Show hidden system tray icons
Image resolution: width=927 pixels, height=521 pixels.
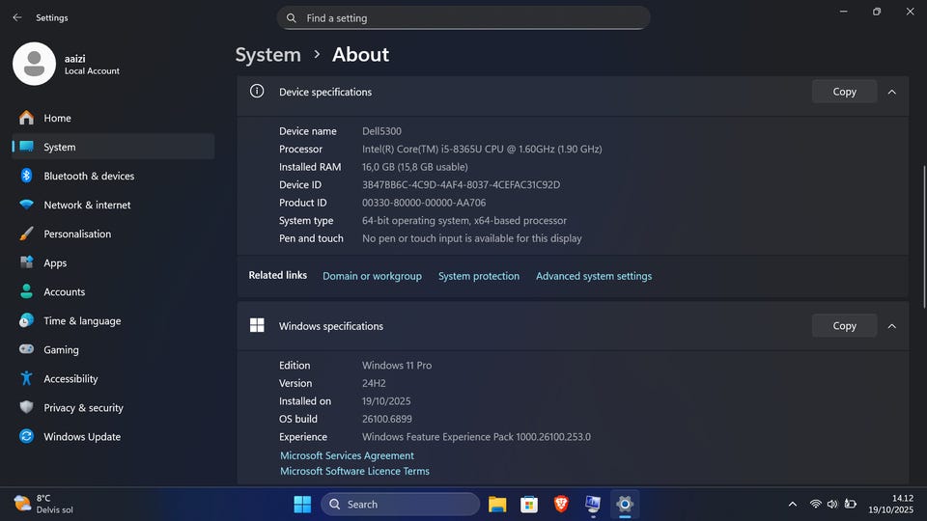point(793,504)
